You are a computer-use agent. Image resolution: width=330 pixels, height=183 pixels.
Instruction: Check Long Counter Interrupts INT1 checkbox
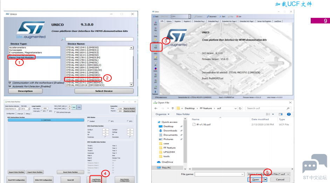[x=42, y=111]
